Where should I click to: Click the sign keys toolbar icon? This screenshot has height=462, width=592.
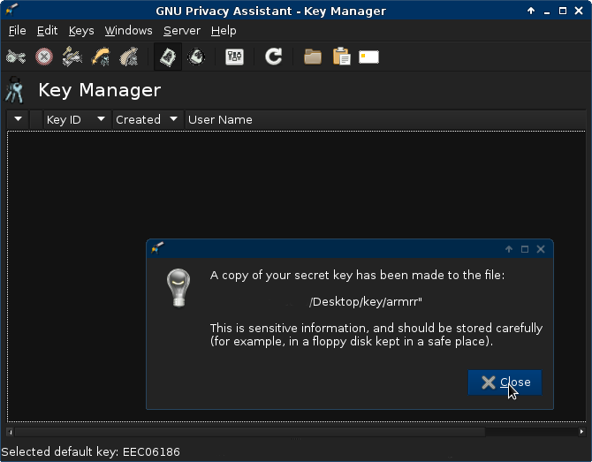point(72,57)
